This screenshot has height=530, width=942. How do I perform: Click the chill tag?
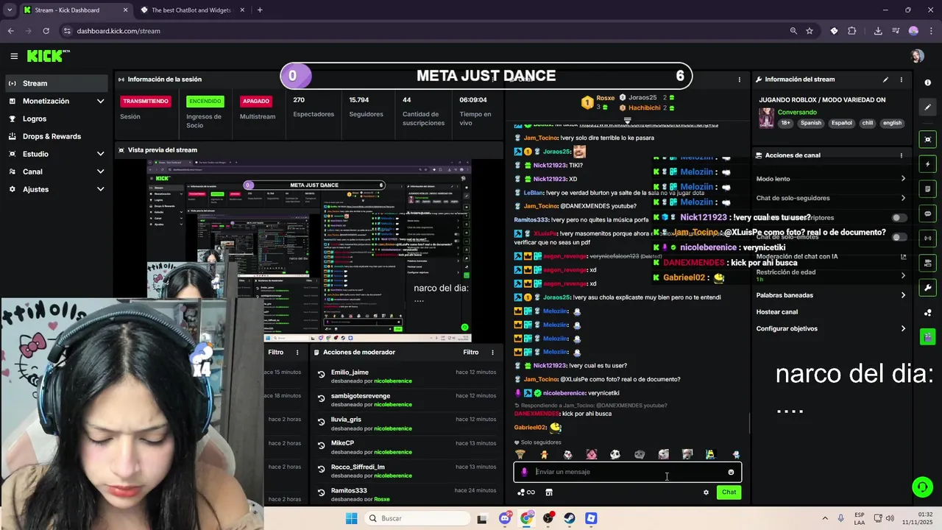(x=867, y=123)
